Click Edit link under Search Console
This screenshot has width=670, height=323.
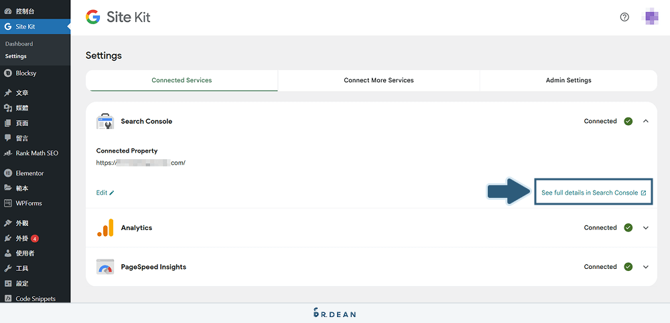tap(105, 193)
